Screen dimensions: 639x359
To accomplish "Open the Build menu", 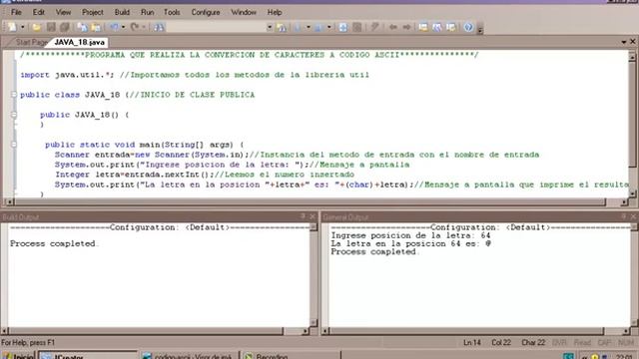I will (x=122, y=12).
